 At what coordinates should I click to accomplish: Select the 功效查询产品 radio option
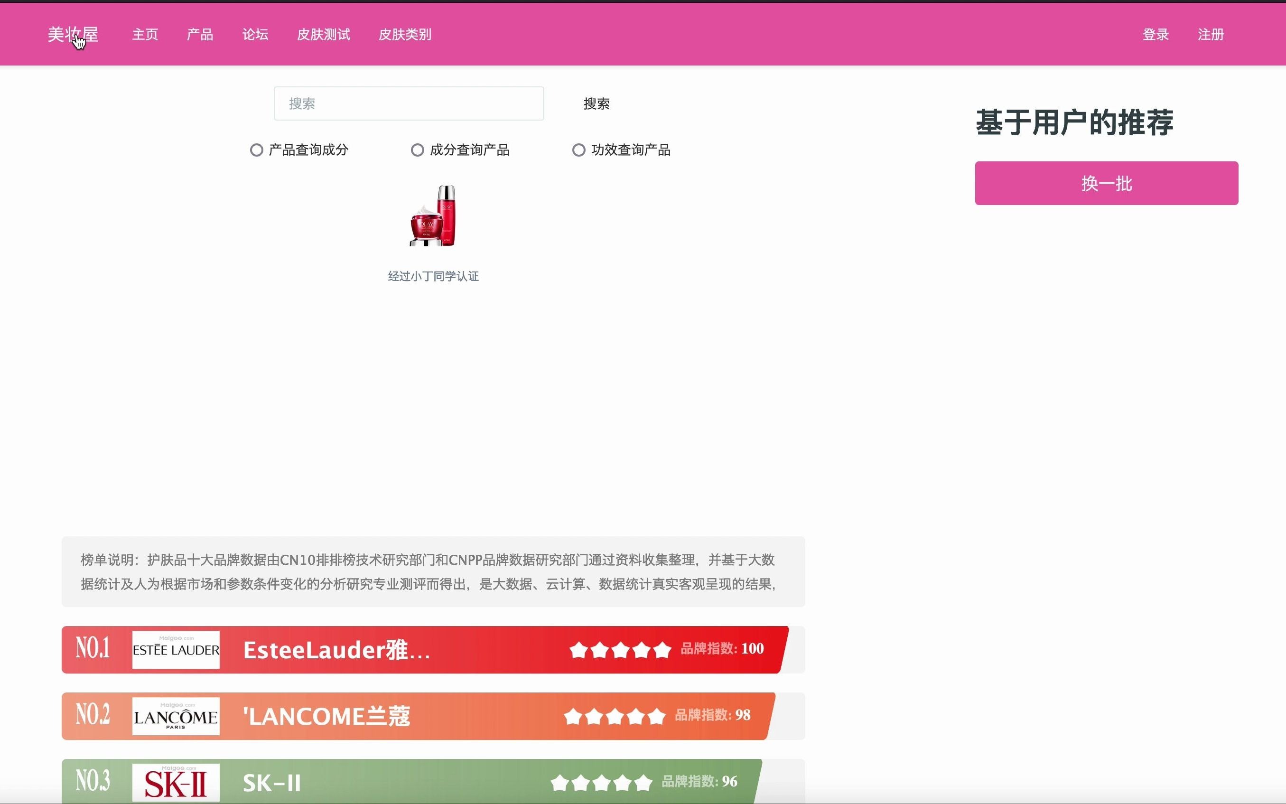(578, 150)
